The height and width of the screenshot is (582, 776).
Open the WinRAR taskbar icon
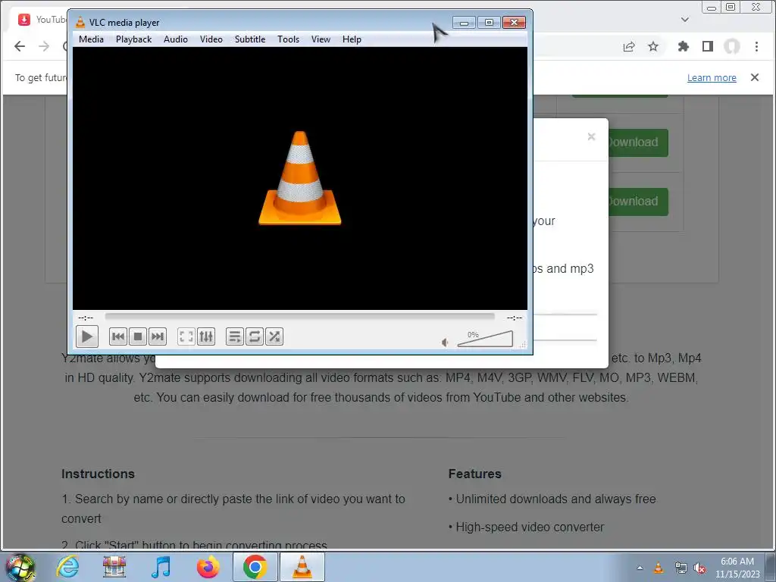click(x=114, y=567)
